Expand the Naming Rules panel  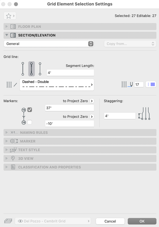tap(80, 133)
